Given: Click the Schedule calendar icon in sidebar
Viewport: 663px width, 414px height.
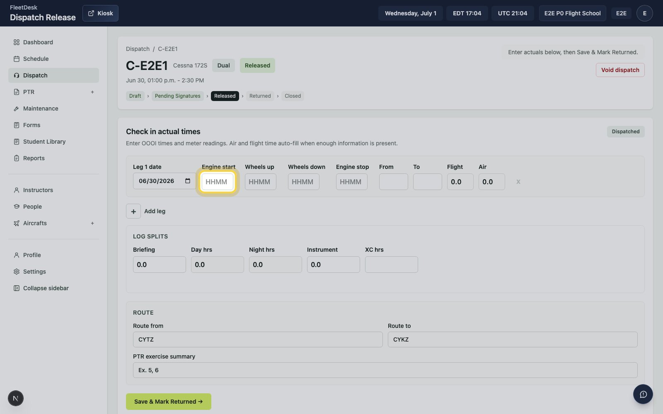Looking at the screenshot, I should [x=17, y=59].
